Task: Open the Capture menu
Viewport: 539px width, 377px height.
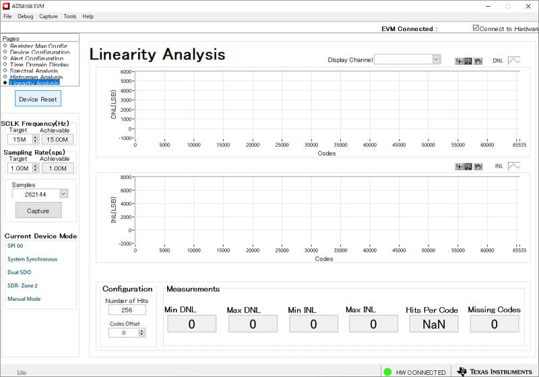Action: [49, 16]
